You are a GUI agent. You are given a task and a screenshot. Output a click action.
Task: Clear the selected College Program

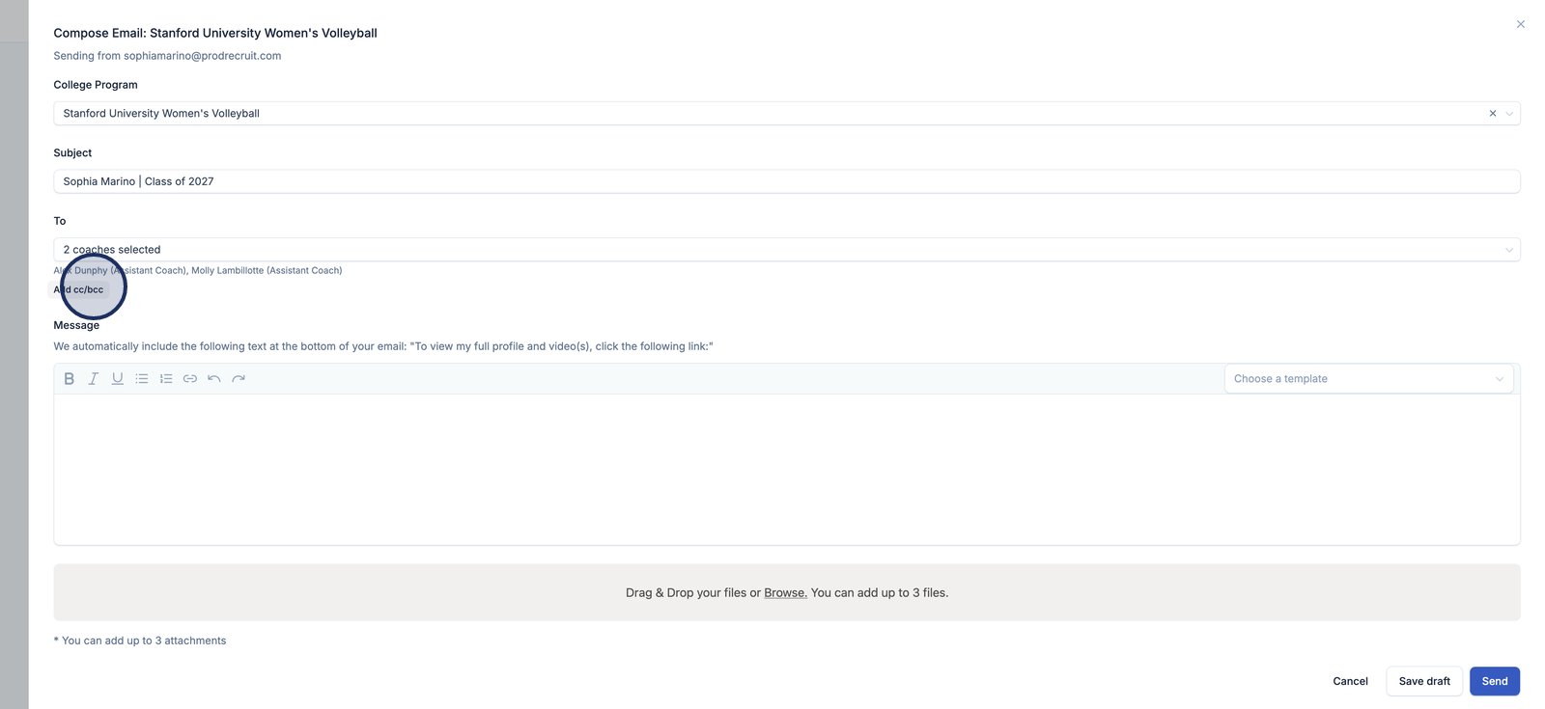coord(1493,114)
